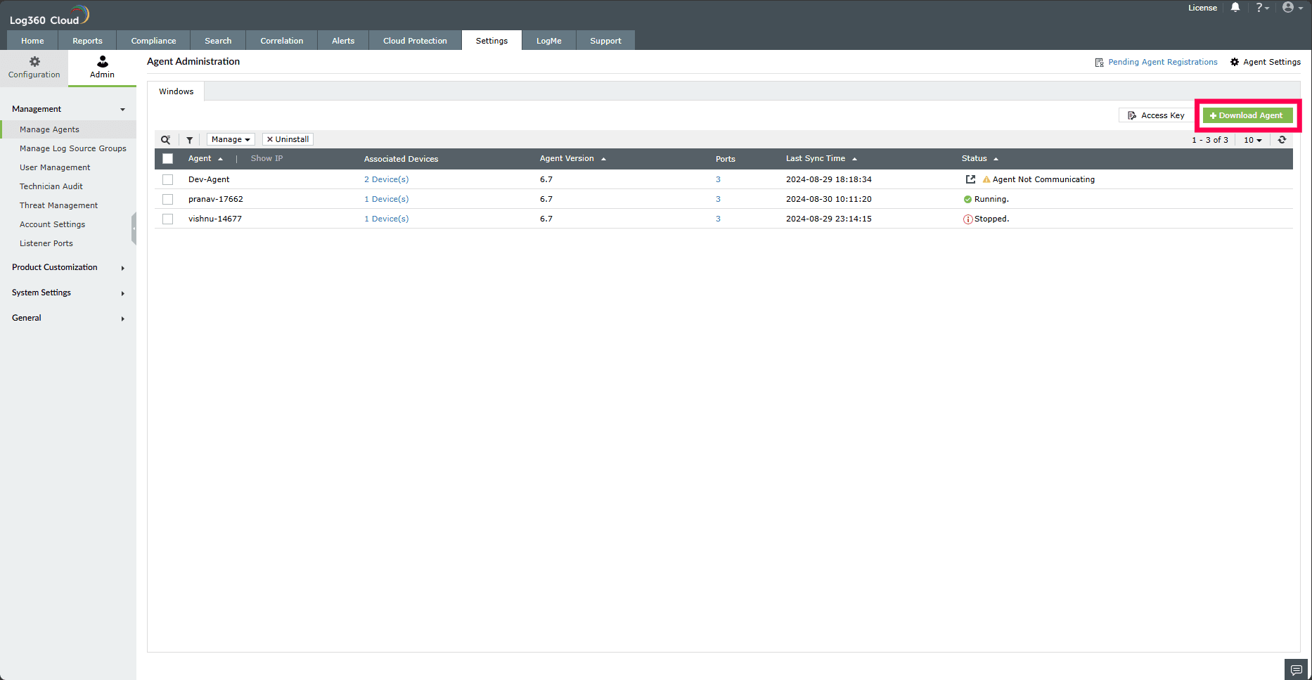Open Listener Ports in sidebar
Image resolution: width=1312 pixels, height=680 pixels.
click(46, 243)
